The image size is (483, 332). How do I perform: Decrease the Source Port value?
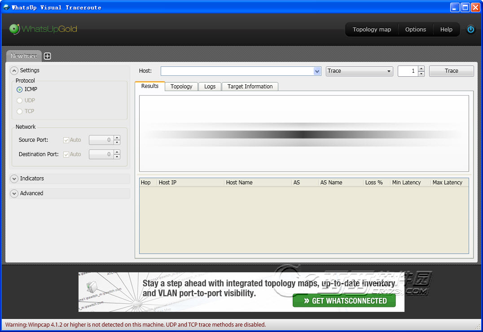(117, 142)
